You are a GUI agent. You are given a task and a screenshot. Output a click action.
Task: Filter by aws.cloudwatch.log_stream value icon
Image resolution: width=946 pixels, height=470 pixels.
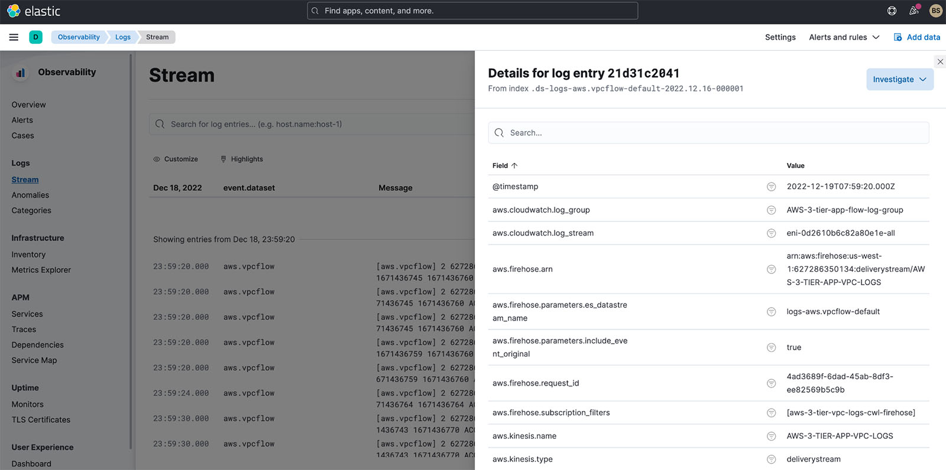771,233
